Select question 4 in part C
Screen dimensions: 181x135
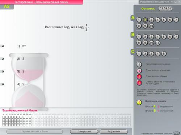pyautogui.click(x=157, y=54)
